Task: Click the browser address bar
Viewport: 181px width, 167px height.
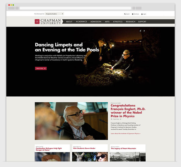Action: click(x=75, y=8)
